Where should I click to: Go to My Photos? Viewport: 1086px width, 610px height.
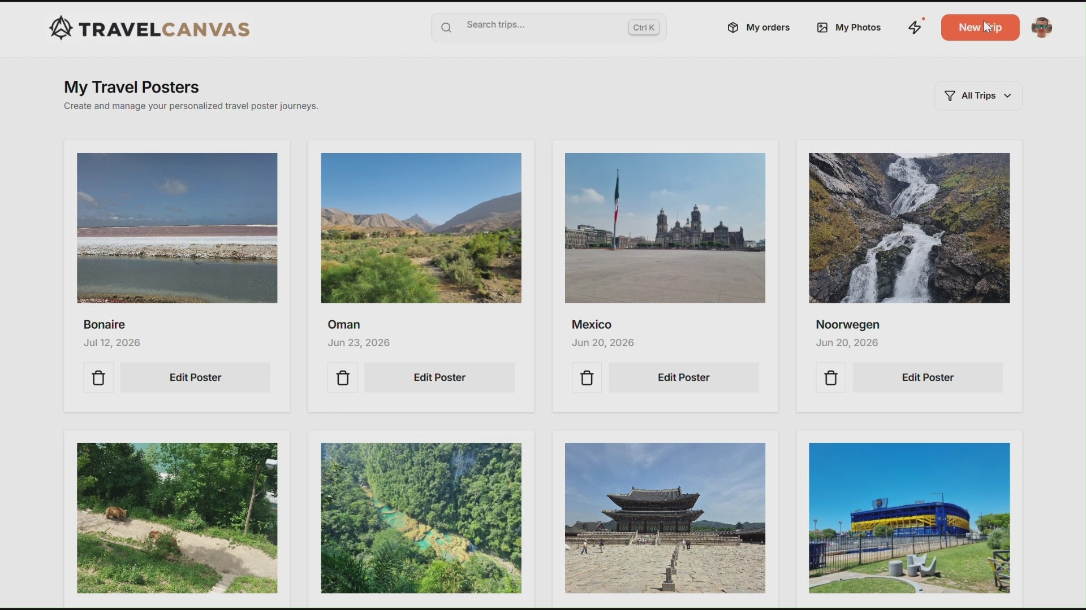click(848, 27)
